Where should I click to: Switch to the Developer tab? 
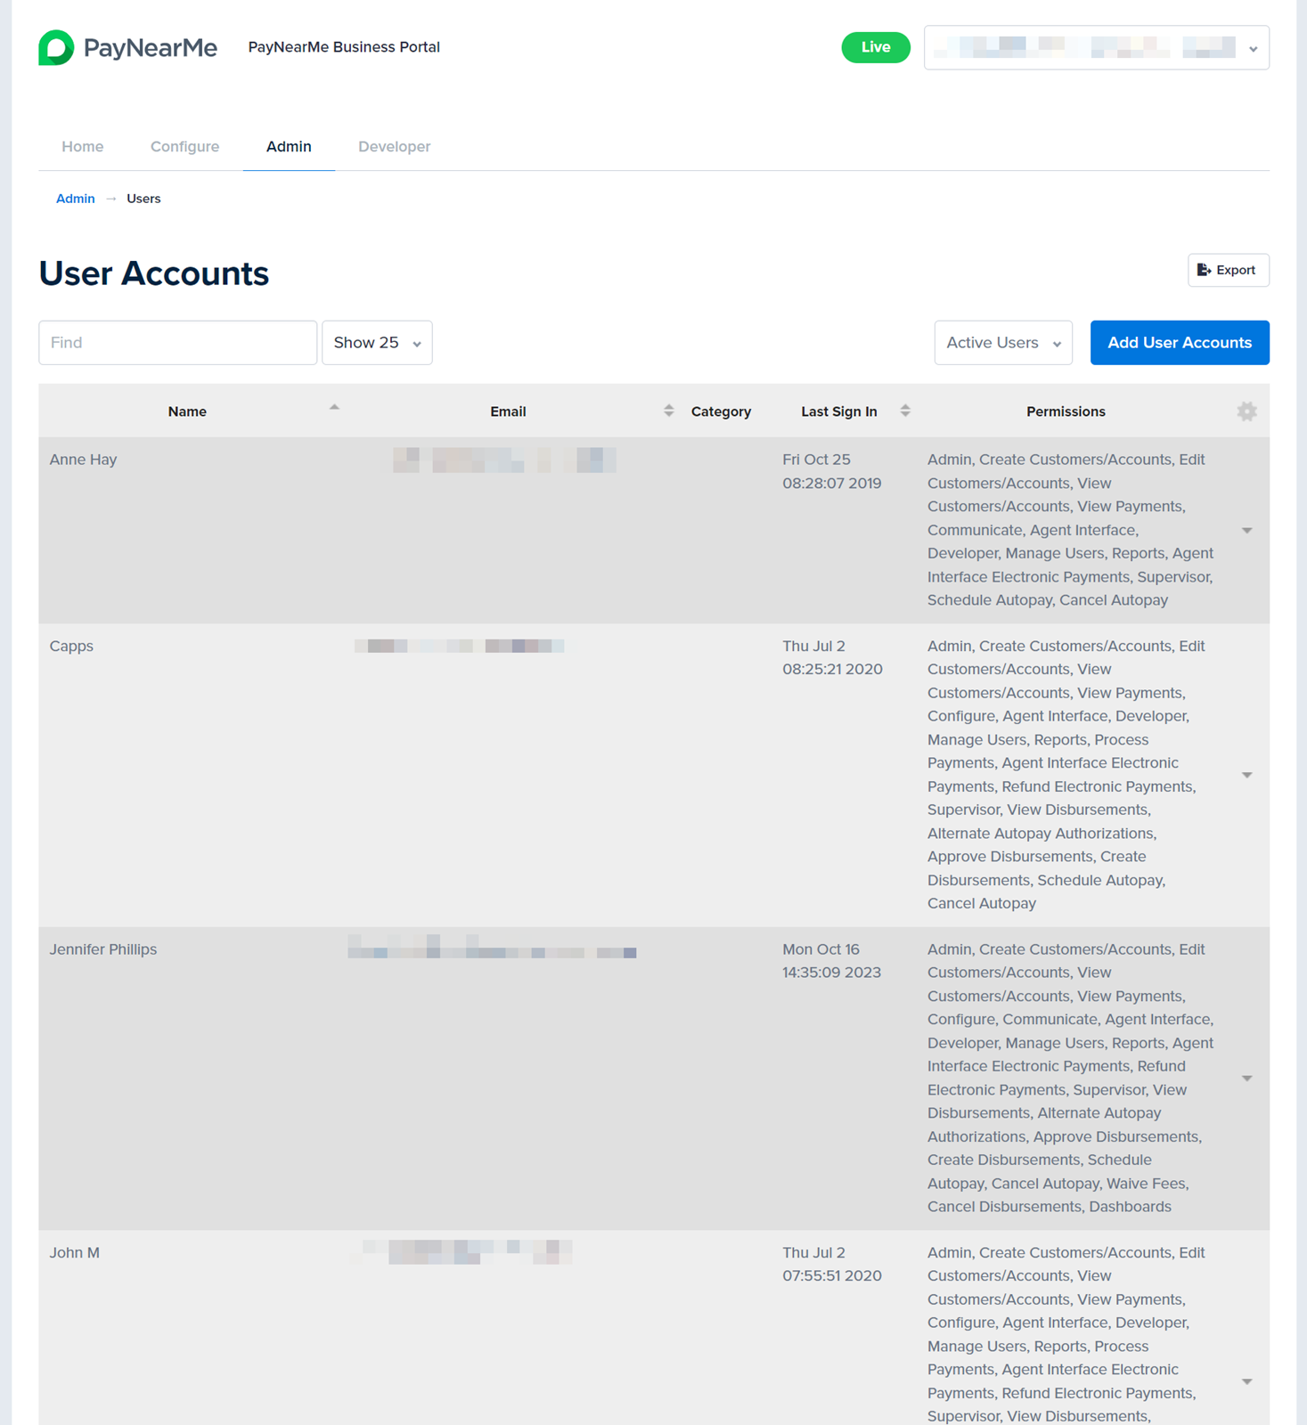pyautogui.click(x=394, y=146)
